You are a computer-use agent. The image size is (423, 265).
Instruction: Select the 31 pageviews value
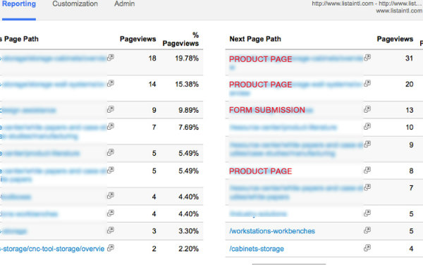409,58
